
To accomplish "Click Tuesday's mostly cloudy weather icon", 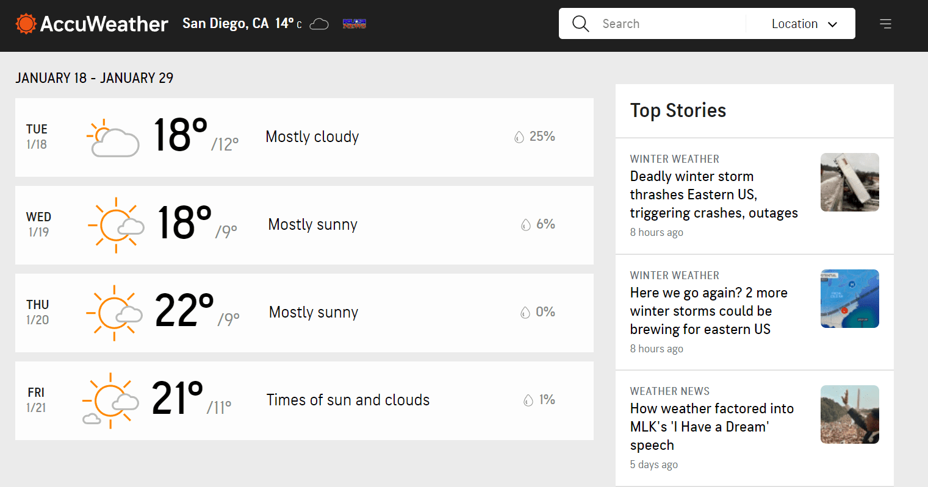I will tap(113, 138).
